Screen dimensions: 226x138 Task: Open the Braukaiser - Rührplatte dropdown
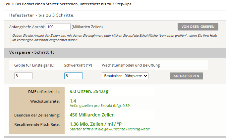125,76
